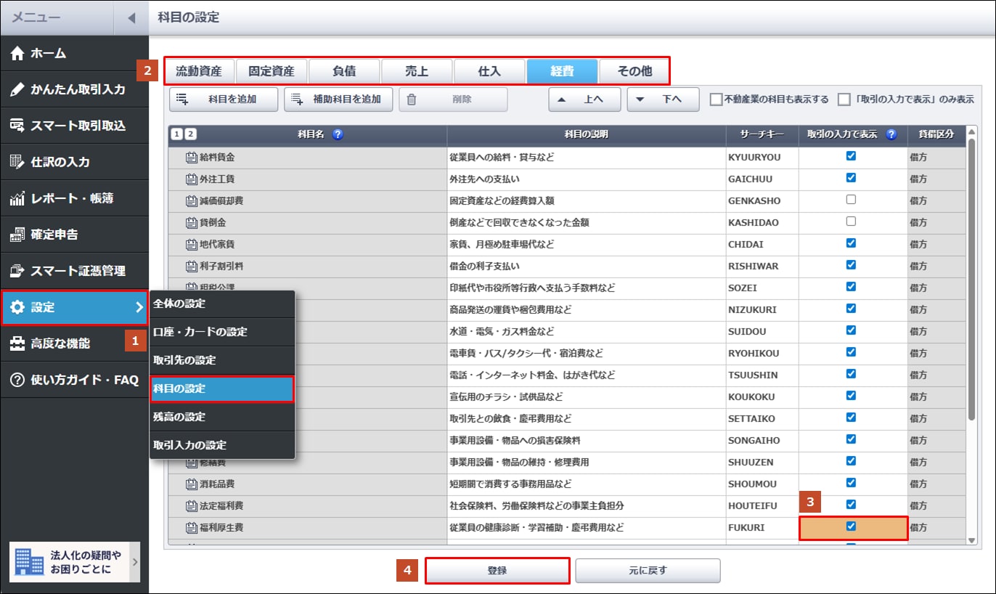
Task: Click the スマート取引取込 import icon
Action: (x=17, y=126)
